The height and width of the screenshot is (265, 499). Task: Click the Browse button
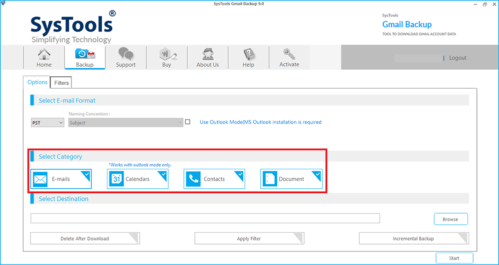point(451,219)
